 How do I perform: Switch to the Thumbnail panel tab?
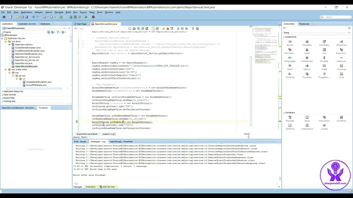click(x=43, y=108)
